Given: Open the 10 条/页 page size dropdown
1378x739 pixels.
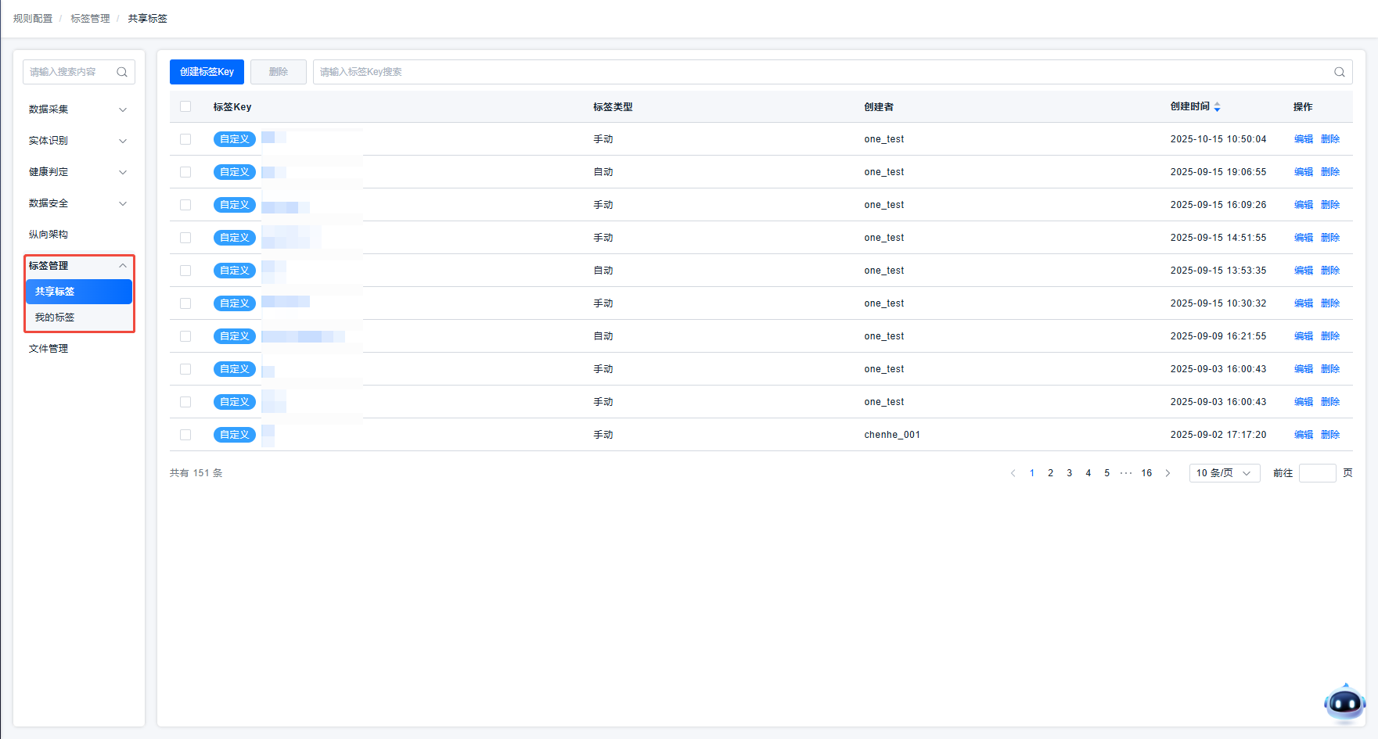Looking at the screenshot, I should [x=1224, y=473].
